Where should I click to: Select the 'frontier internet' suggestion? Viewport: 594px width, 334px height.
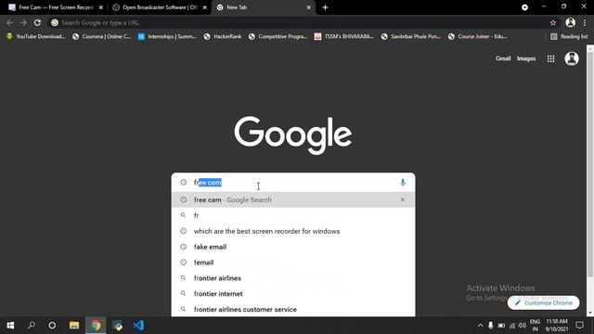point(293,293)
